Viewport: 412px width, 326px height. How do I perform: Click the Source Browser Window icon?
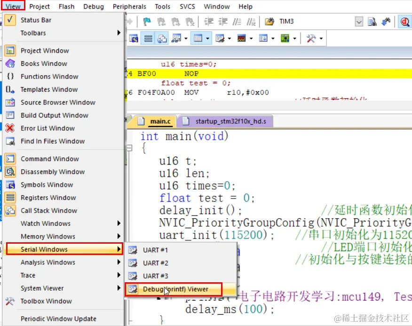[10, 102]
